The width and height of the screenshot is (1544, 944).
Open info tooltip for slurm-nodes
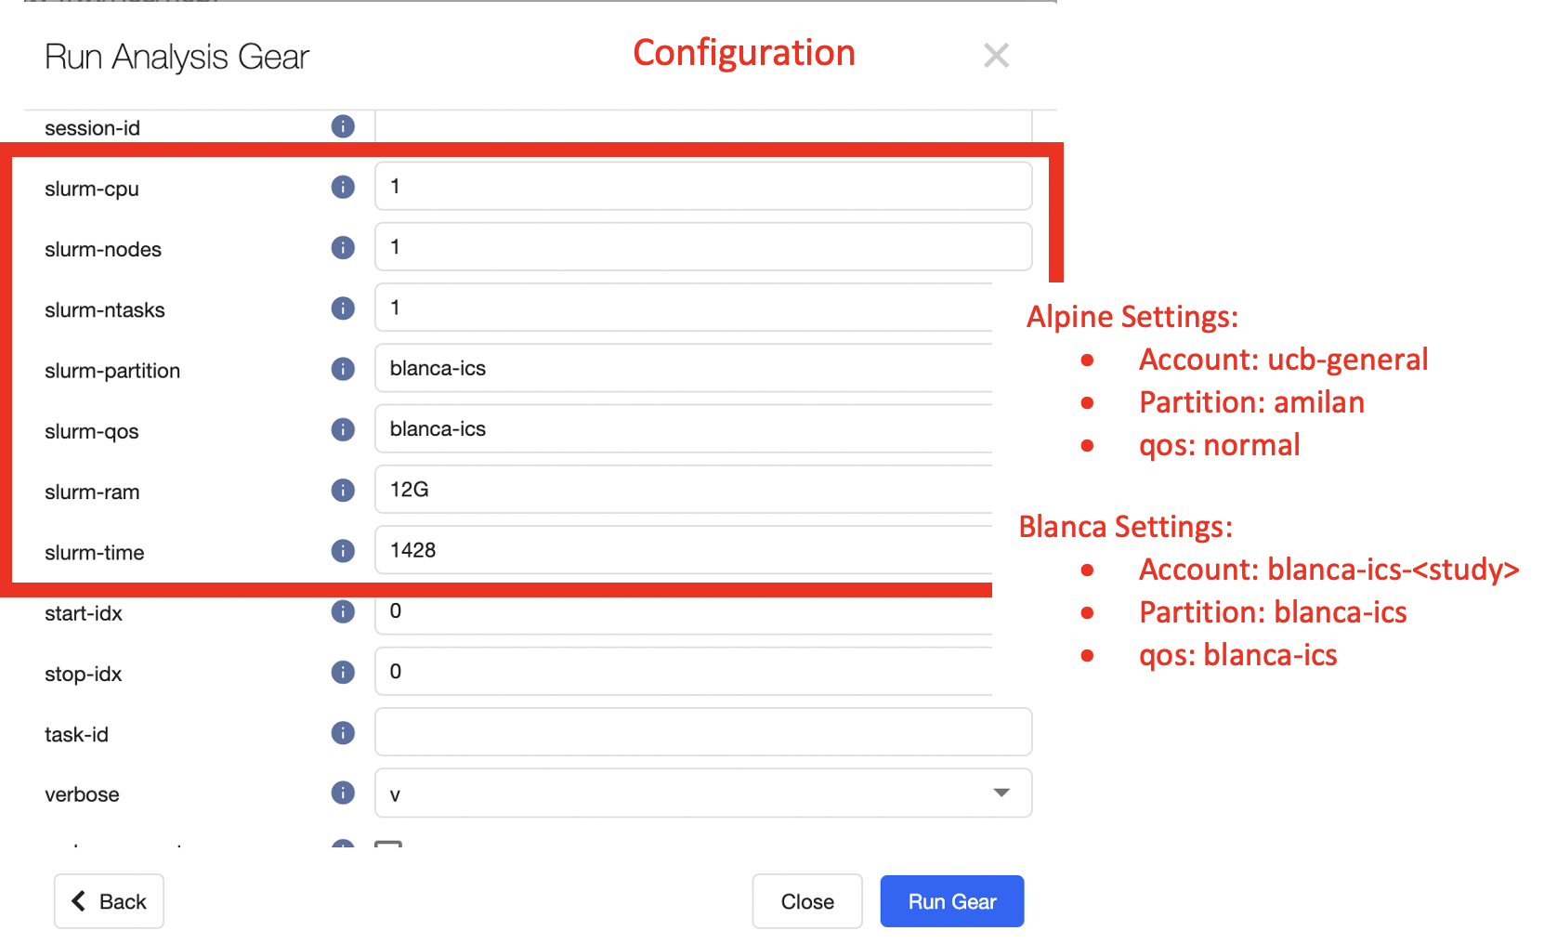click(343, 247)
